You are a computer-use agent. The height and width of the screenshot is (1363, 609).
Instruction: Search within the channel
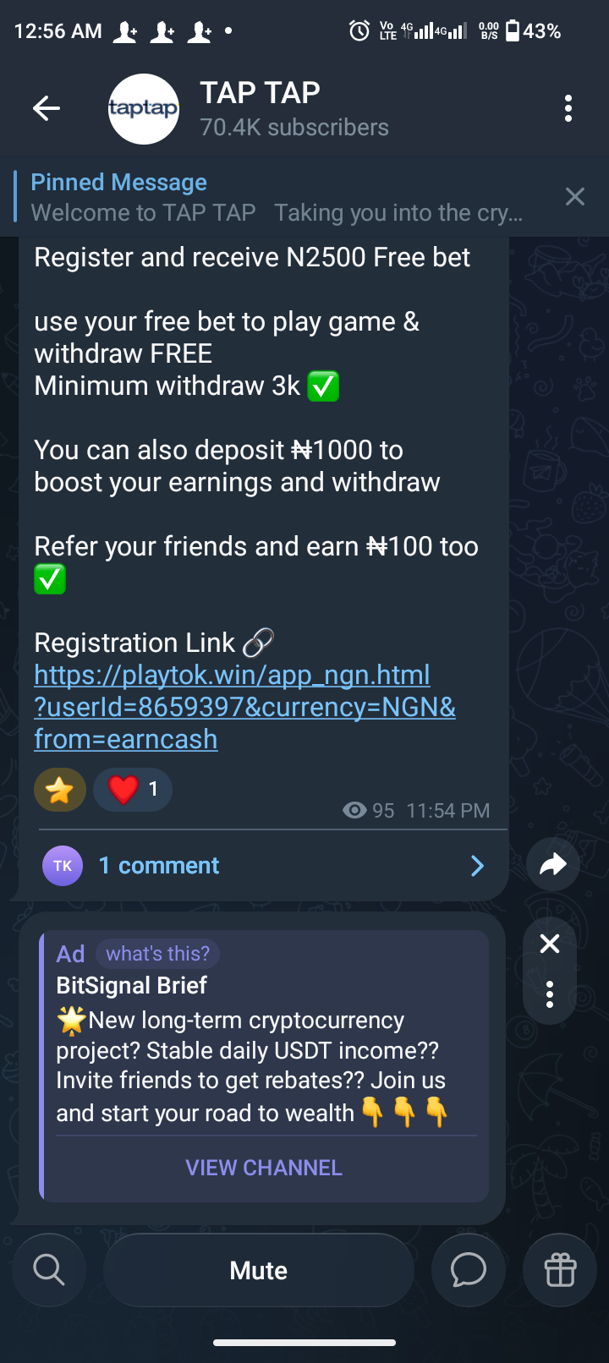pyautogui.click(x=49, y=1270)
